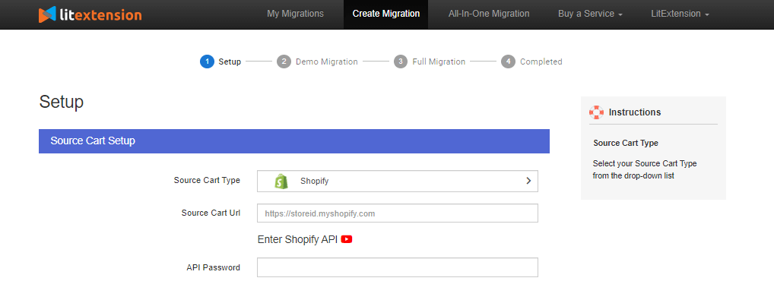Click the Source Cart Url input field
Screen dimensions: 774x300
[x=398, y=213]
